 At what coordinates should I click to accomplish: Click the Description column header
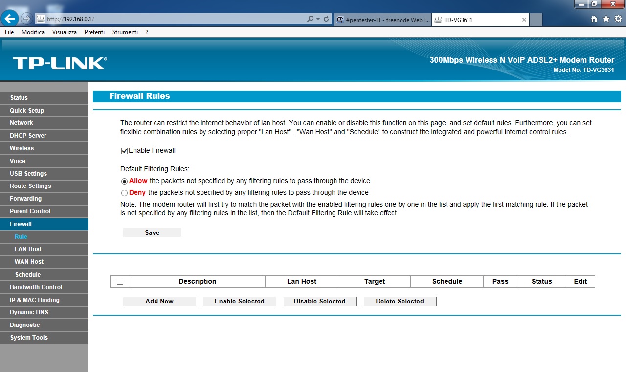click(x=198, y=281)
